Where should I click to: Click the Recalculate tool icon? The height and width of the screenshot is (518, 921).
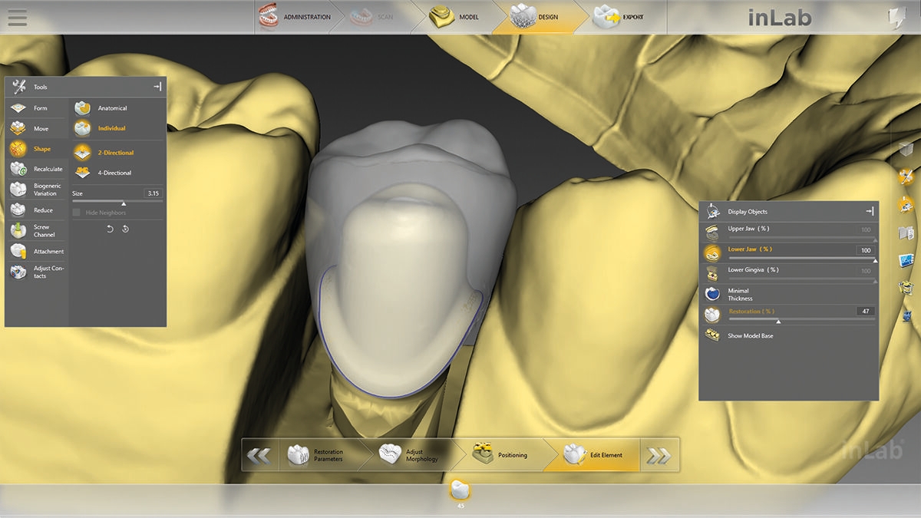pyautogui.click(x=19, y=169)
